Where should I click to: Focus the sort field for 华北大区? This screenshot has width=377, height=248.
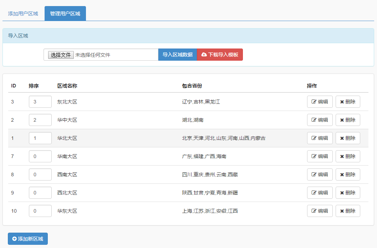[40, 138]
